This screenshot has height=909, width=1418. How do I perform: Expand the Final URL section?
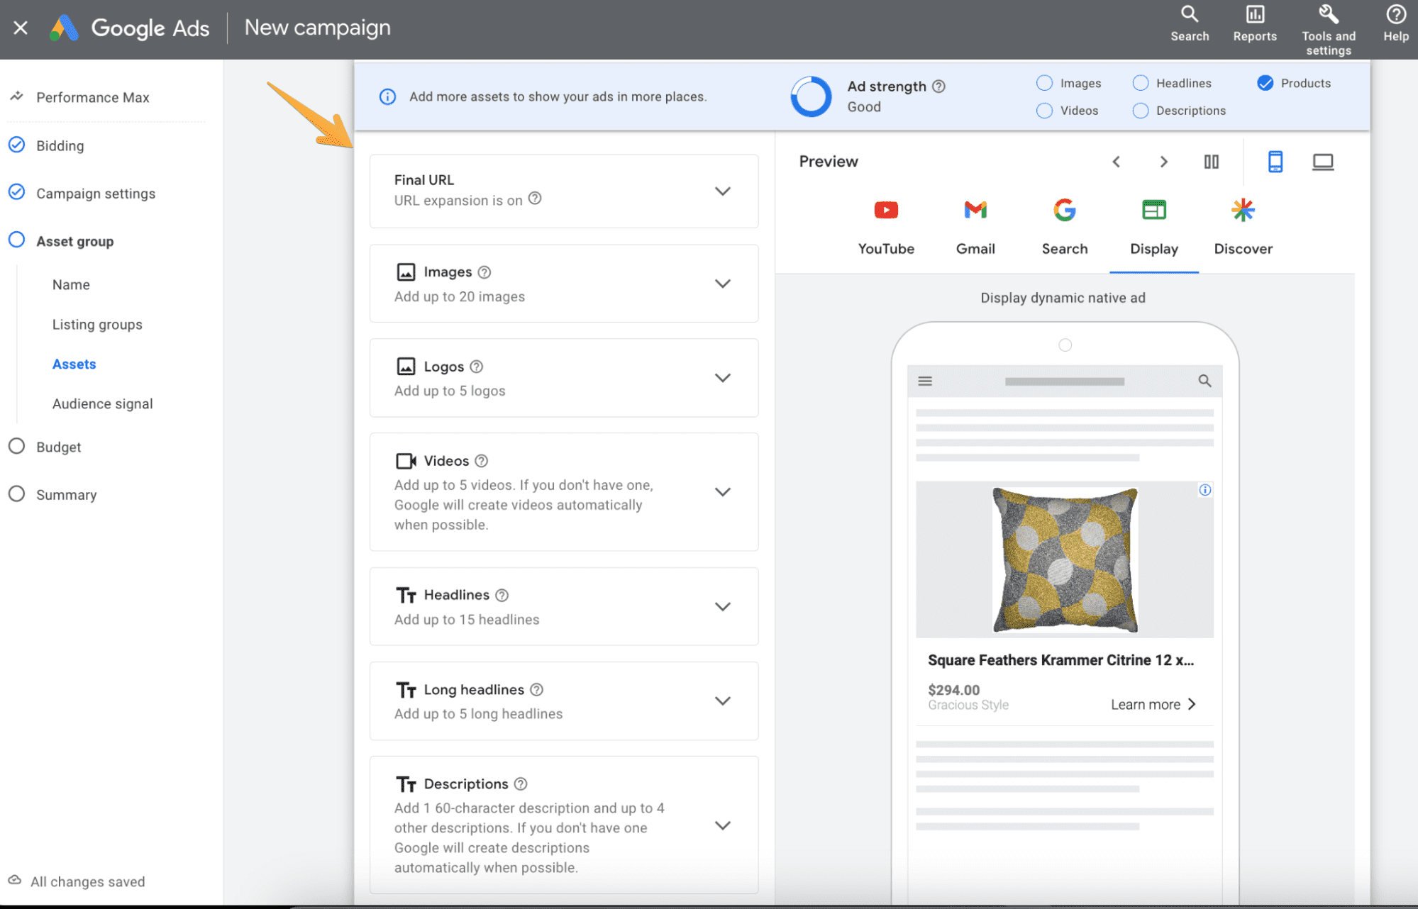click(x=722, y=191)
